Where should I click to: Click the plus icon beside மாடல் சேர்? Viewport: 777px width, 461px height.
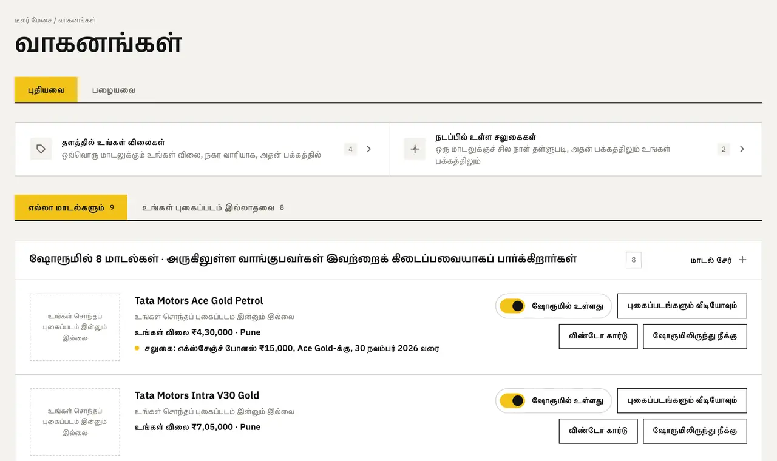pyautogui.click(x=742, y=260)
